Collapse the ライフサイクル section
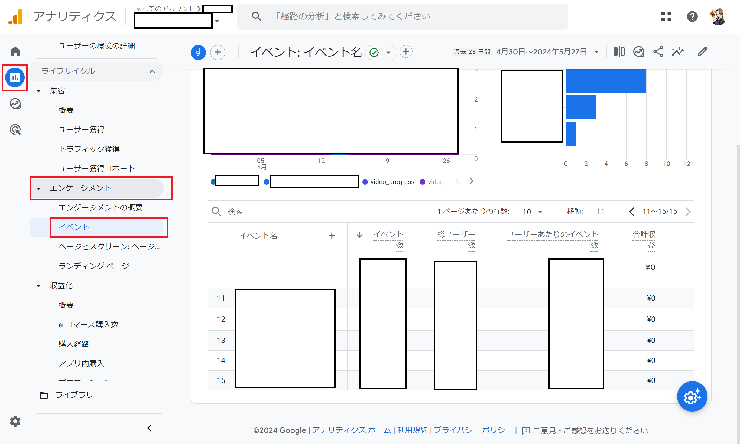The image size is (740, 444). (x=152, y=71)
